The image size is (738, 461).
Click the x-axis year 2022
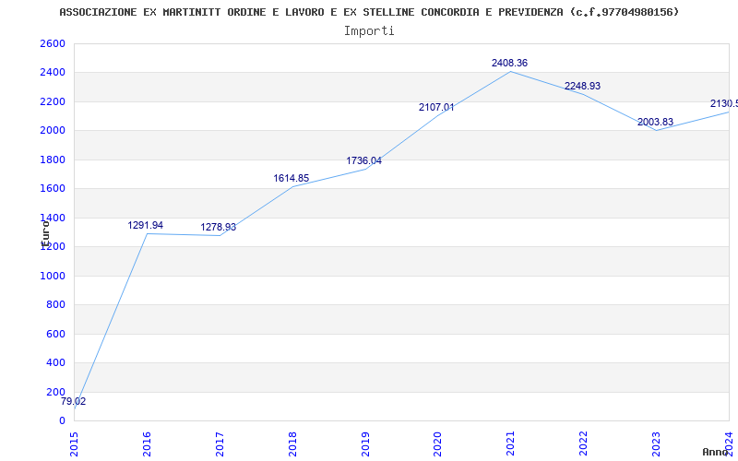[x=584, y=444]
